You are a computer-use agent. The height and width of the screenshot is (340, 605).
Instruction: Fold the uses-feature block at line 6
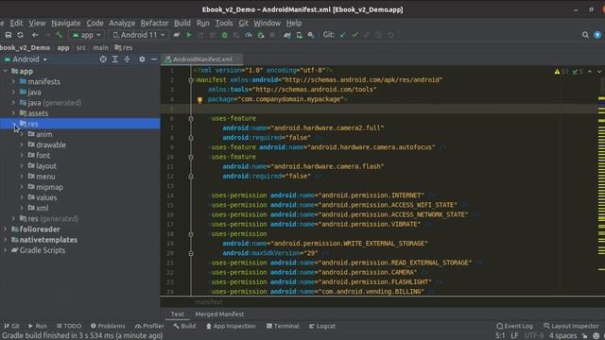[x=191, y=119]
